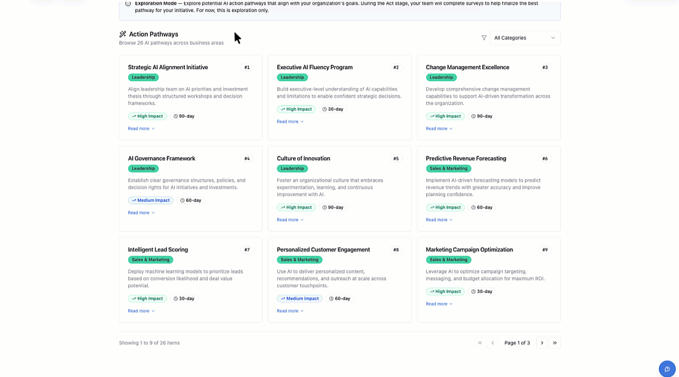The height and width of the screenshot is (377, 679).
Task: Click Medium Impact badge on Personalized Customer Engagement
Action: (x=299, y=298)
